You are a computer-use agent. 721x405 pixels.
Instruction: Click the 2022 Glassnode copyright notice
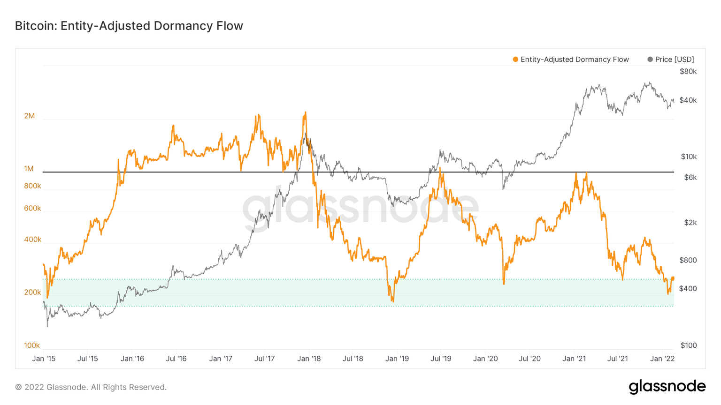pyautogui.click(x=91, y=387)
